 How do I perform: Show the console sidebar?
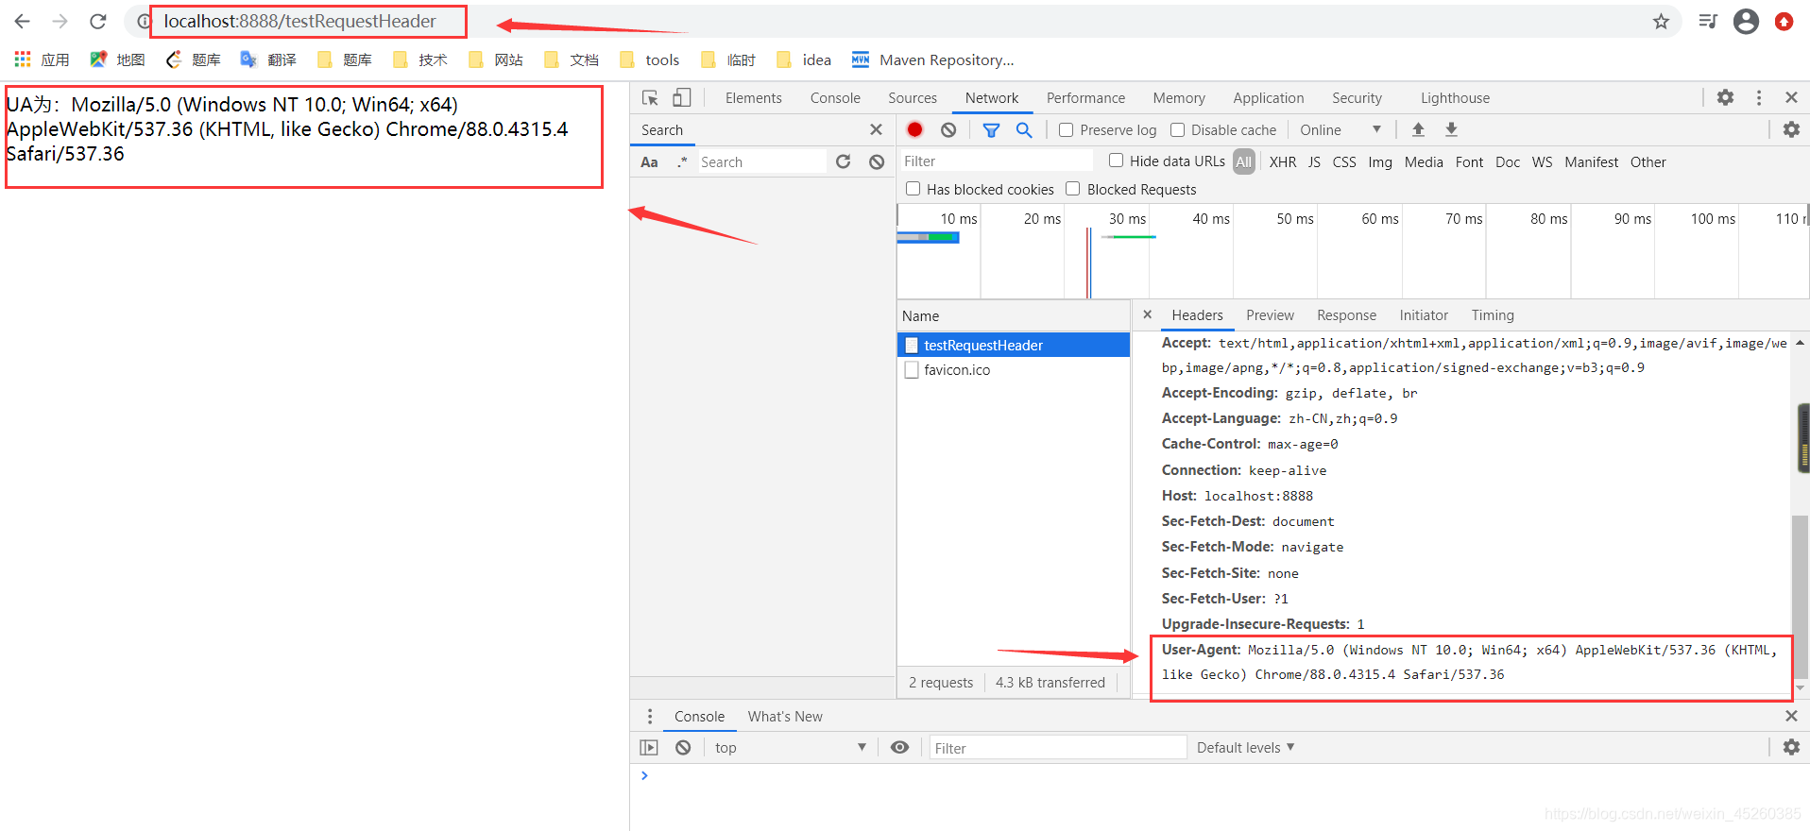[x=649, y=747]
